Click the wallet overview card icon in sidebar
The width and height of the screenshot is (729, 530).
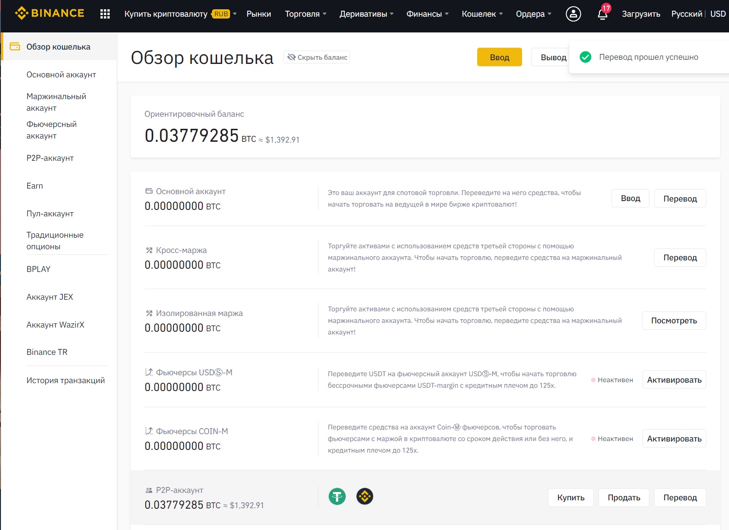[x=15, y=46]
